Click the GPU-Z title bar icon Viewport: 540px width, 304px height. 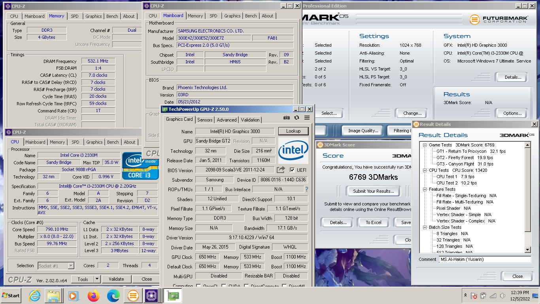[x=165, y=109]
